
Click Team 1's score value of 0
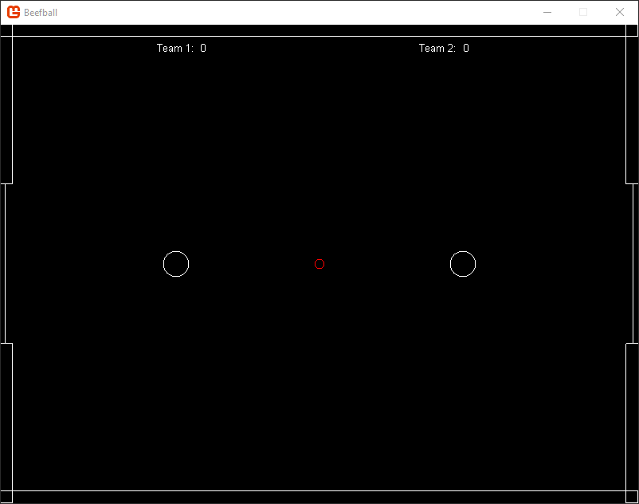(x=203, y=48)
